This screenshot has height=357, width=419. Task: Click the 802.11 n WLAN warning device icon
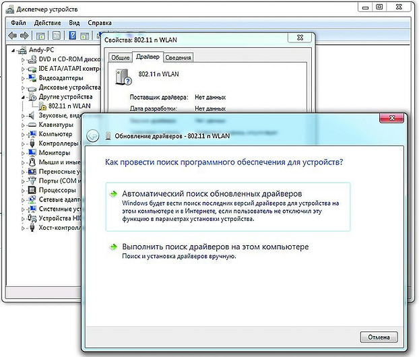tap(42, 106)
